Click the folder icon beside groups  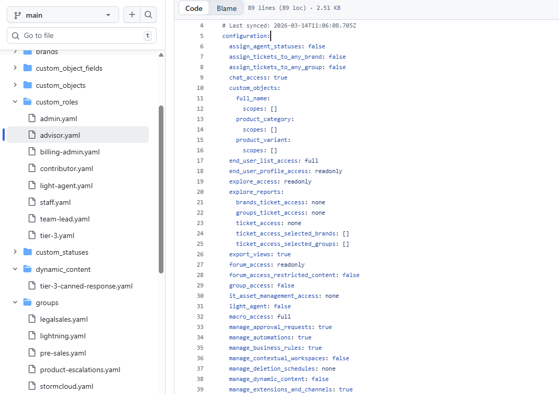click(27, 302)
